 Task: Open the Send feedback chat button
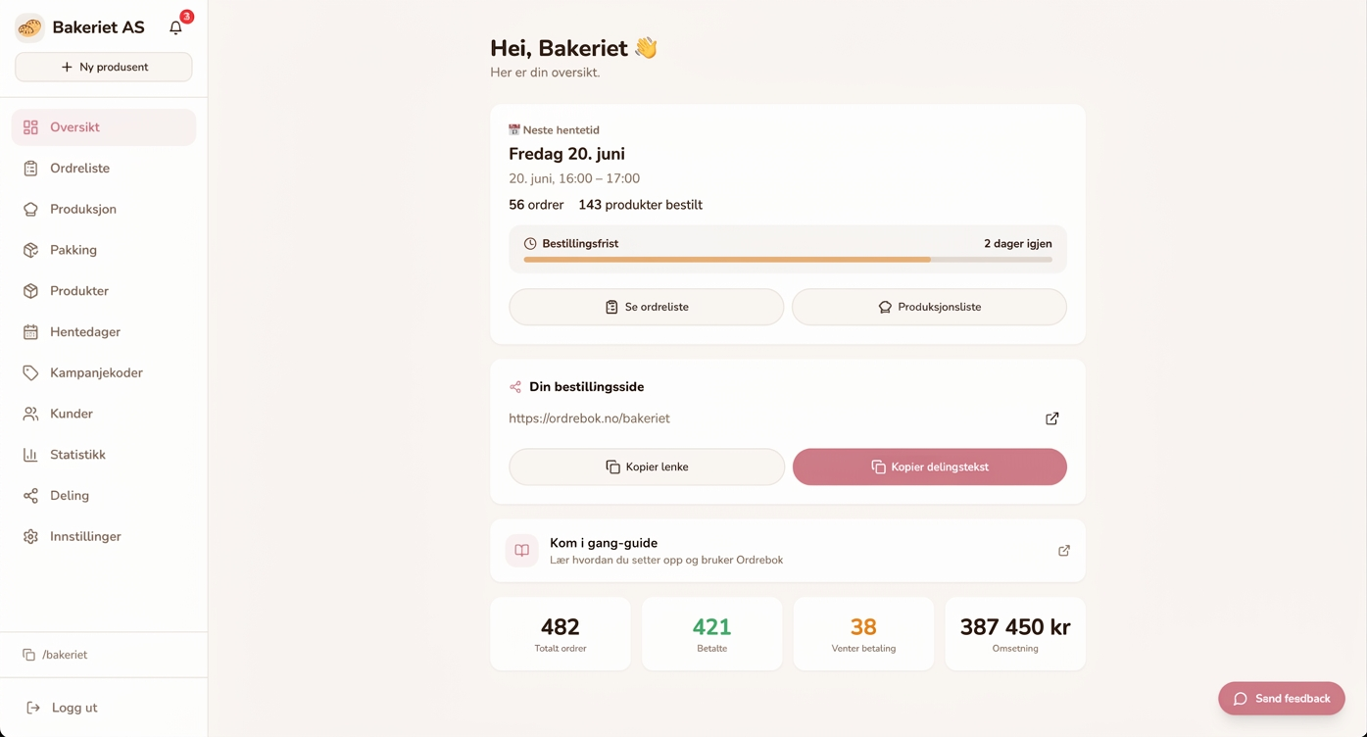1282,699
